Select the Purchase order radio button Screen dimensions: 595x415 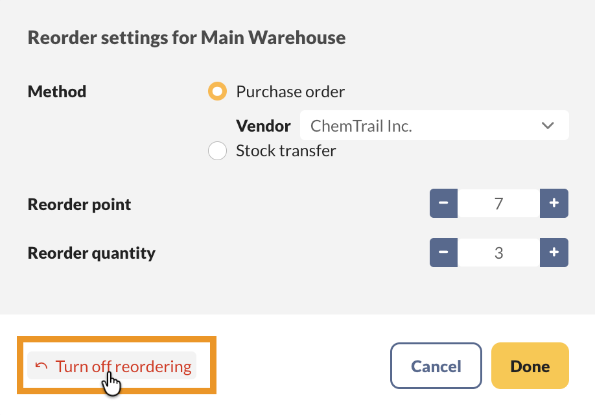[217, 92]
